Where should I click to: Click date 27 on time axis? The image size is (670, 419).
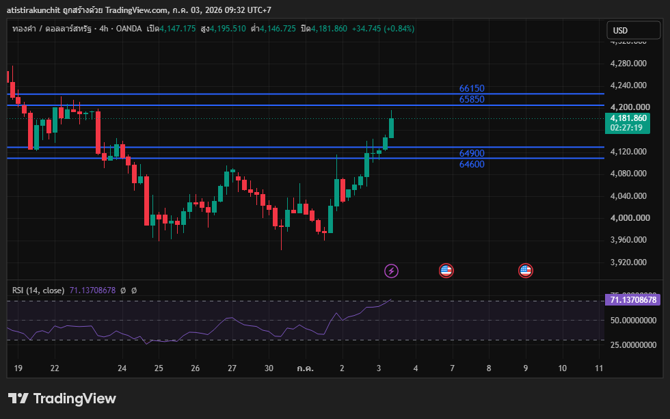tap(232, 368)
